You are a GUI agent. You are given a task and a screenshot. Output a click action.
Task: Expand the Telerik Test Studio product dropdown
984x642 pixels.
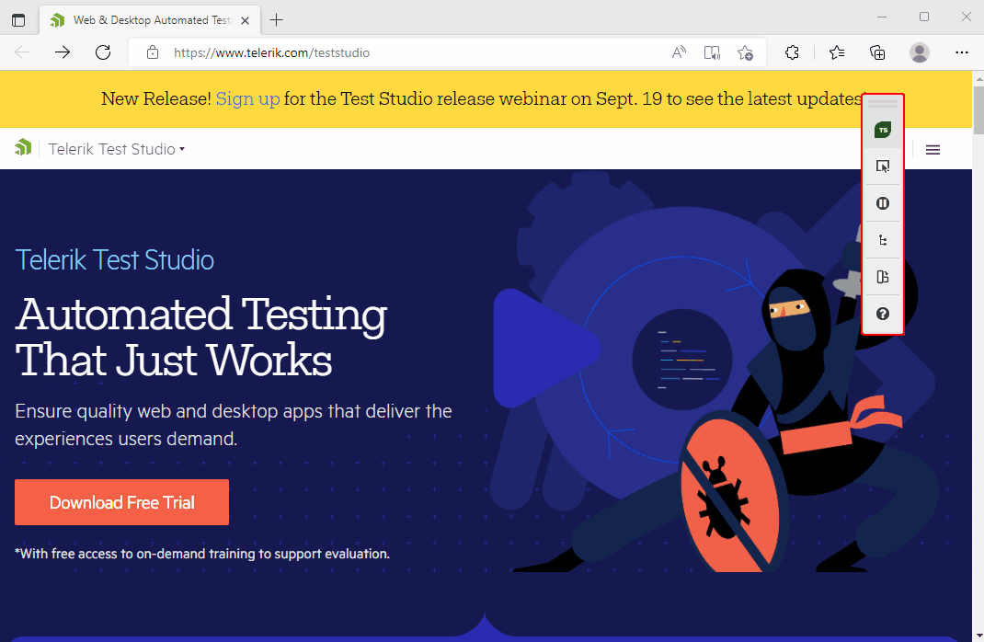(x=117, y=149)
